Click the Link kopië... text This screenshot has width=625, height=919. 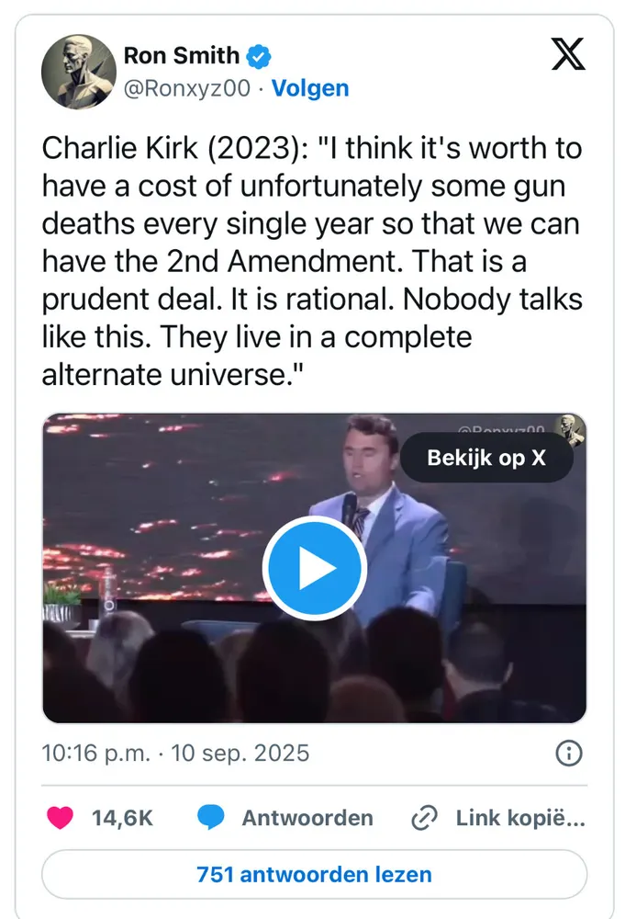tap(520, 817)
